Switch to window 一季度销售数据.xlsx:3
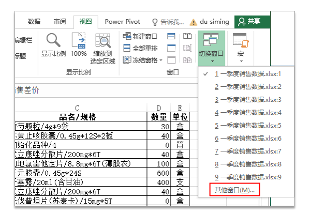The width and height of the screenshot is (312, 214). tap(246, 100)
